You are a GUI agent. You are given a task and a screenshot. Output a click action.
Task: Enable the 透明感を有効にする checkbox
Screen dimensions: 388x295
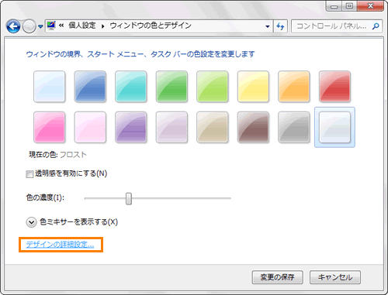(x=29, y=174)
